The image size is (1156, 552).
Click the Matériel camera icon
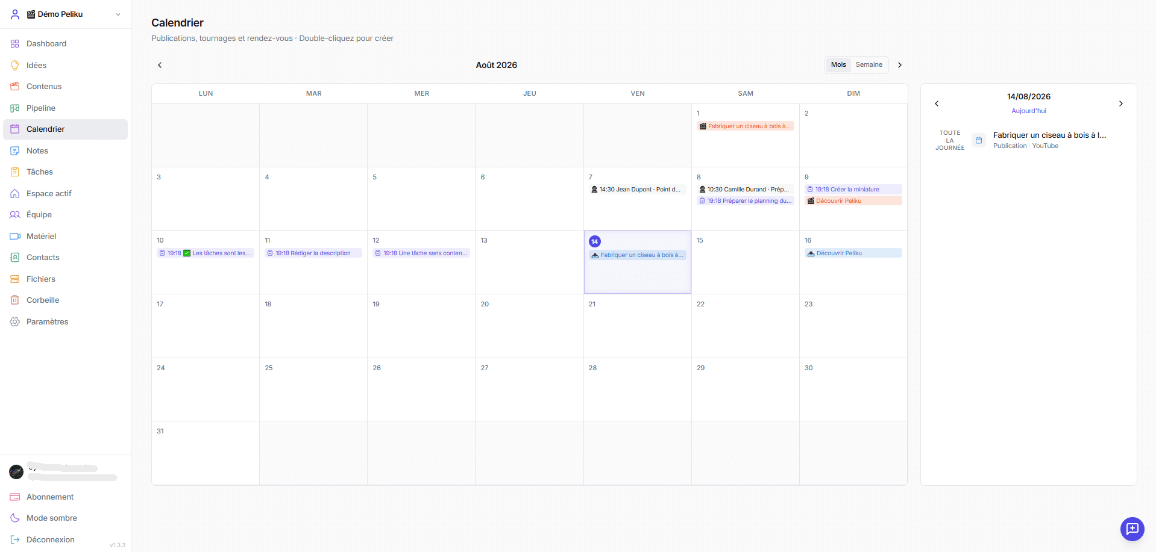[x=15, y=237]
